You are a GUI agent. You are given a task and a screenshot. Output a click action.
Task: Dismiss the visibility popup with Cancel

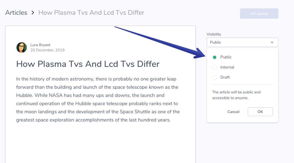(233, 112)
